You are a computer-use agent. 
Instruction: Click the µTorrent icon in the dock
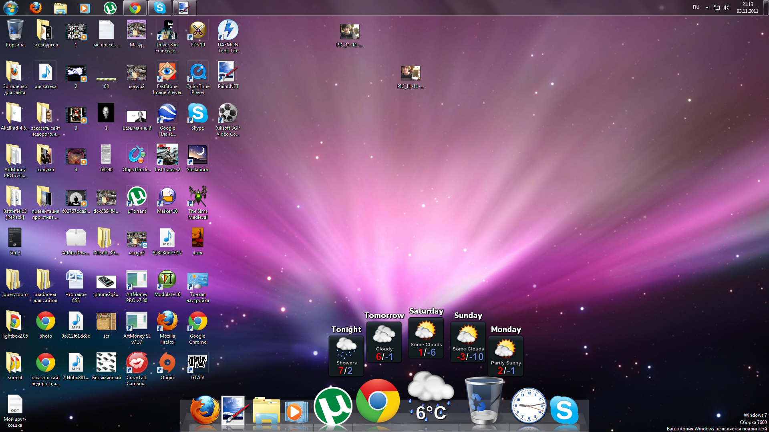[x=332, y=406]
